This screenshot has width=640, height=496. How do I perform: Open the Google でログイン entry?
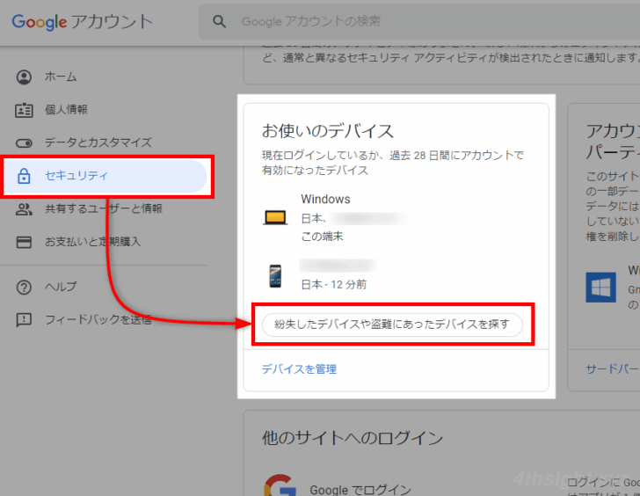click(360, 490)
